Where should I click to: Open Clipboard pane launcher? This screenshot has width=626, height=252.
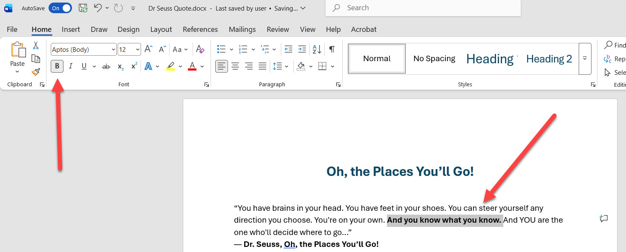click(42, 85)
